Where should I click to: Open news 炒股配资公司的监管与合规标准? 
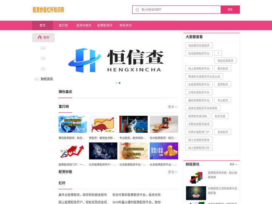(x=223, y=190)
